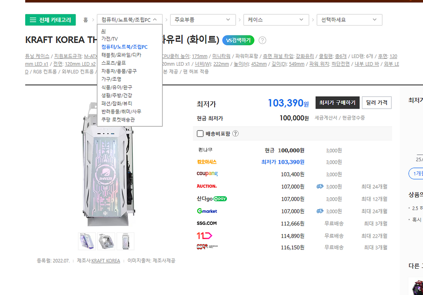This screenshot has height=295, width=423.
Task: Select 컴퓨터/노트북/조립PC in the open list
Action: click(x=124, y=47)
